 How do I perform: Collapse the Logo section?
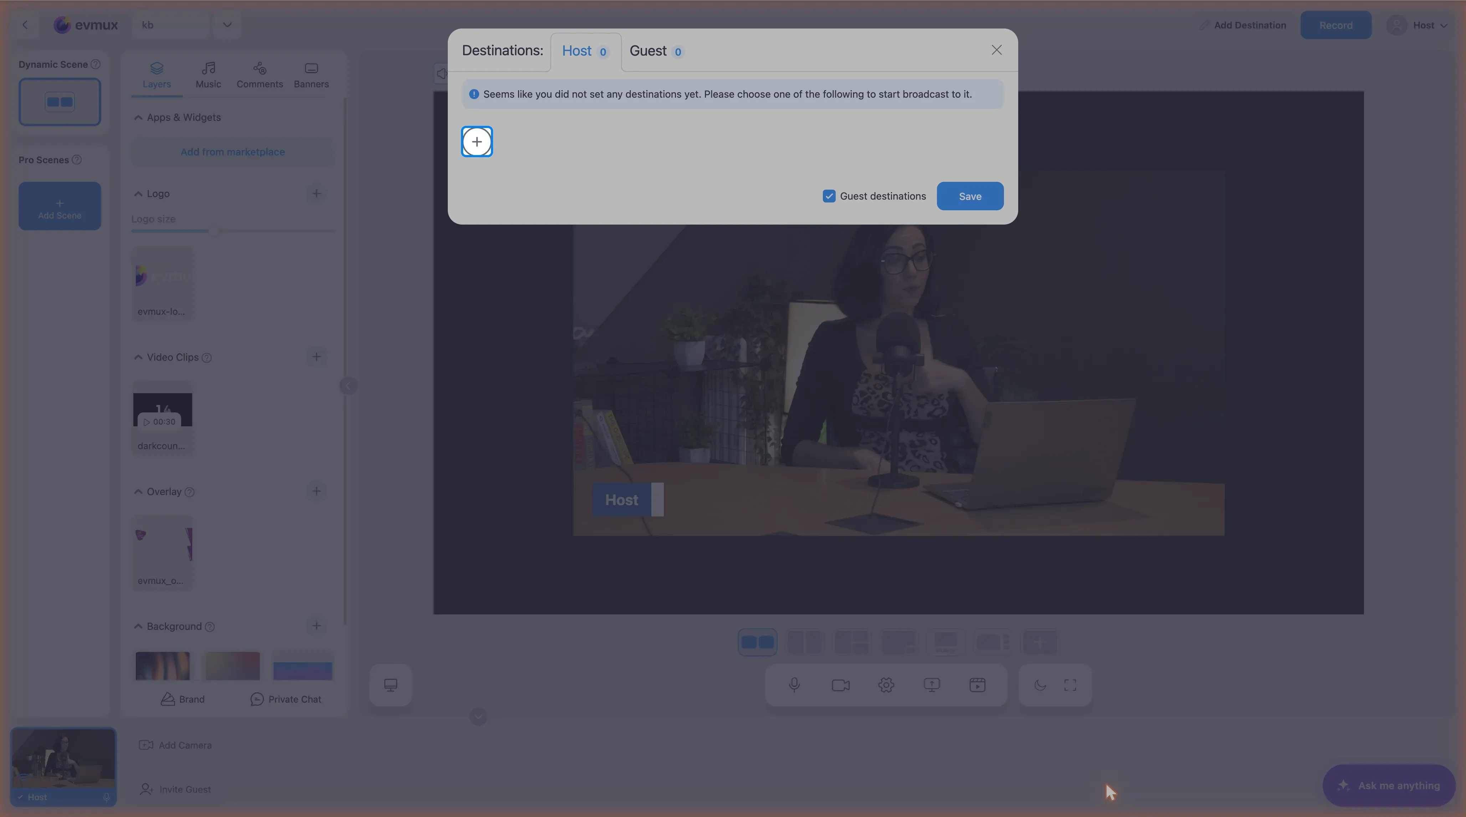coord(138,194)
